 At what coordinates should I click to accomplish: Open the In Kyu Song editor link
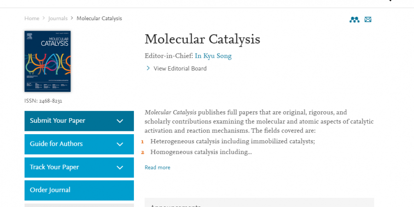(x=213, y=56)
